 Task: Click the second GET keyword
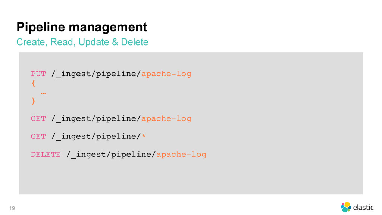(x=38, y=137)
